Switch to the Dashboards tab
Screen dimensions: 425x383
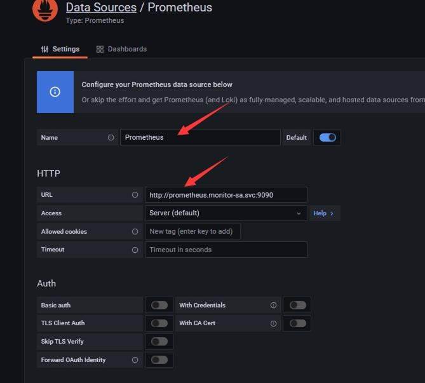pyautogui.click(x=121, y=49)
